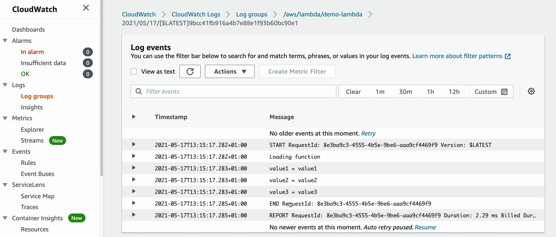Open Traces under ServiceLens
556x237 pixels.
(x=30, y=207)
